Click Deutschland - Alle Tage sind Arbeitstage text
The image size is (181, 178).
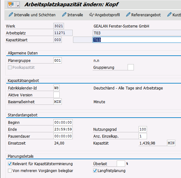click(128, 88)
